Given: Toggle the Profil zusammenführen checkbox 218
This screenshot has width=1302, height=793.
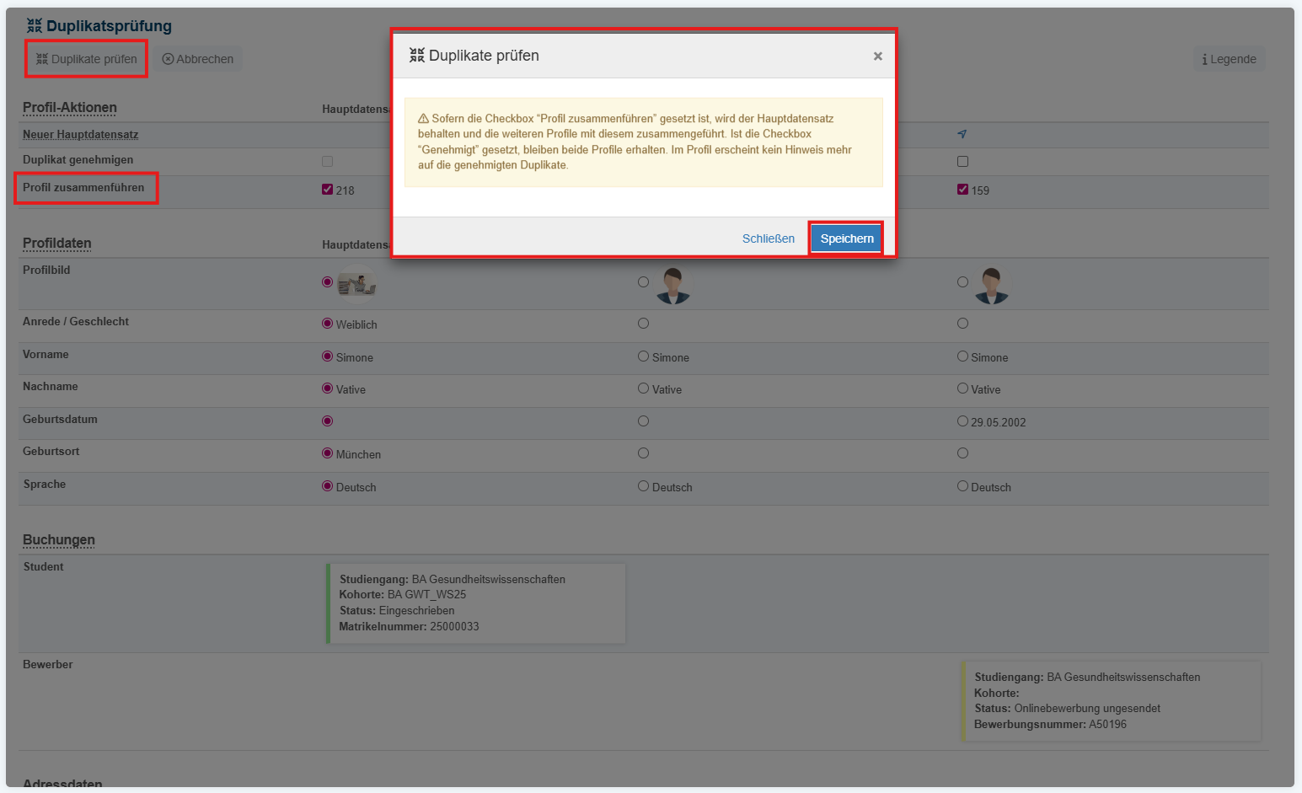Looking at the screenshot, I should point(328,190).
